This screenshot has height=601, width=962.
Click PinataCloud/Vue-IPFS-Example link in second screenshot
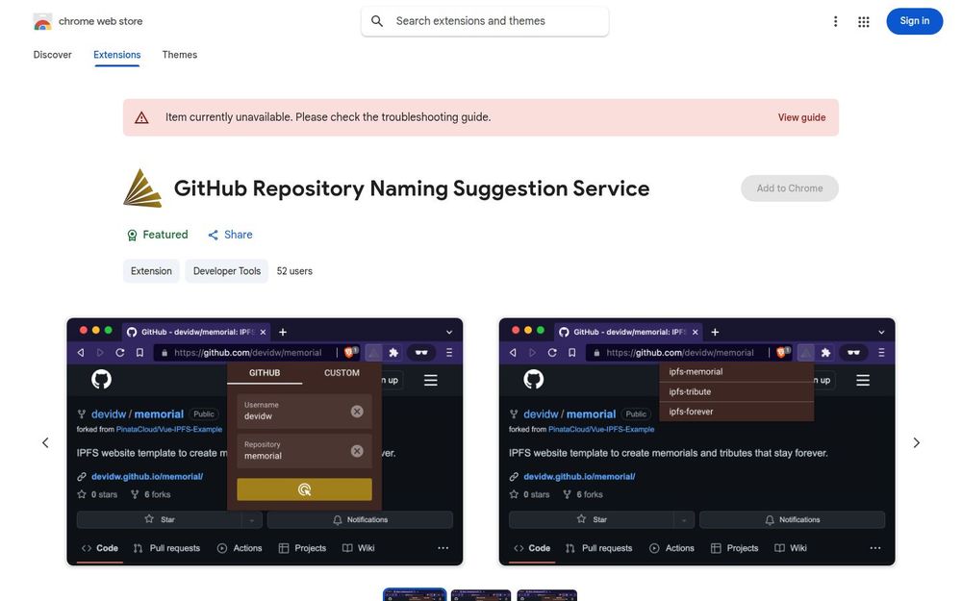point(601,429)
